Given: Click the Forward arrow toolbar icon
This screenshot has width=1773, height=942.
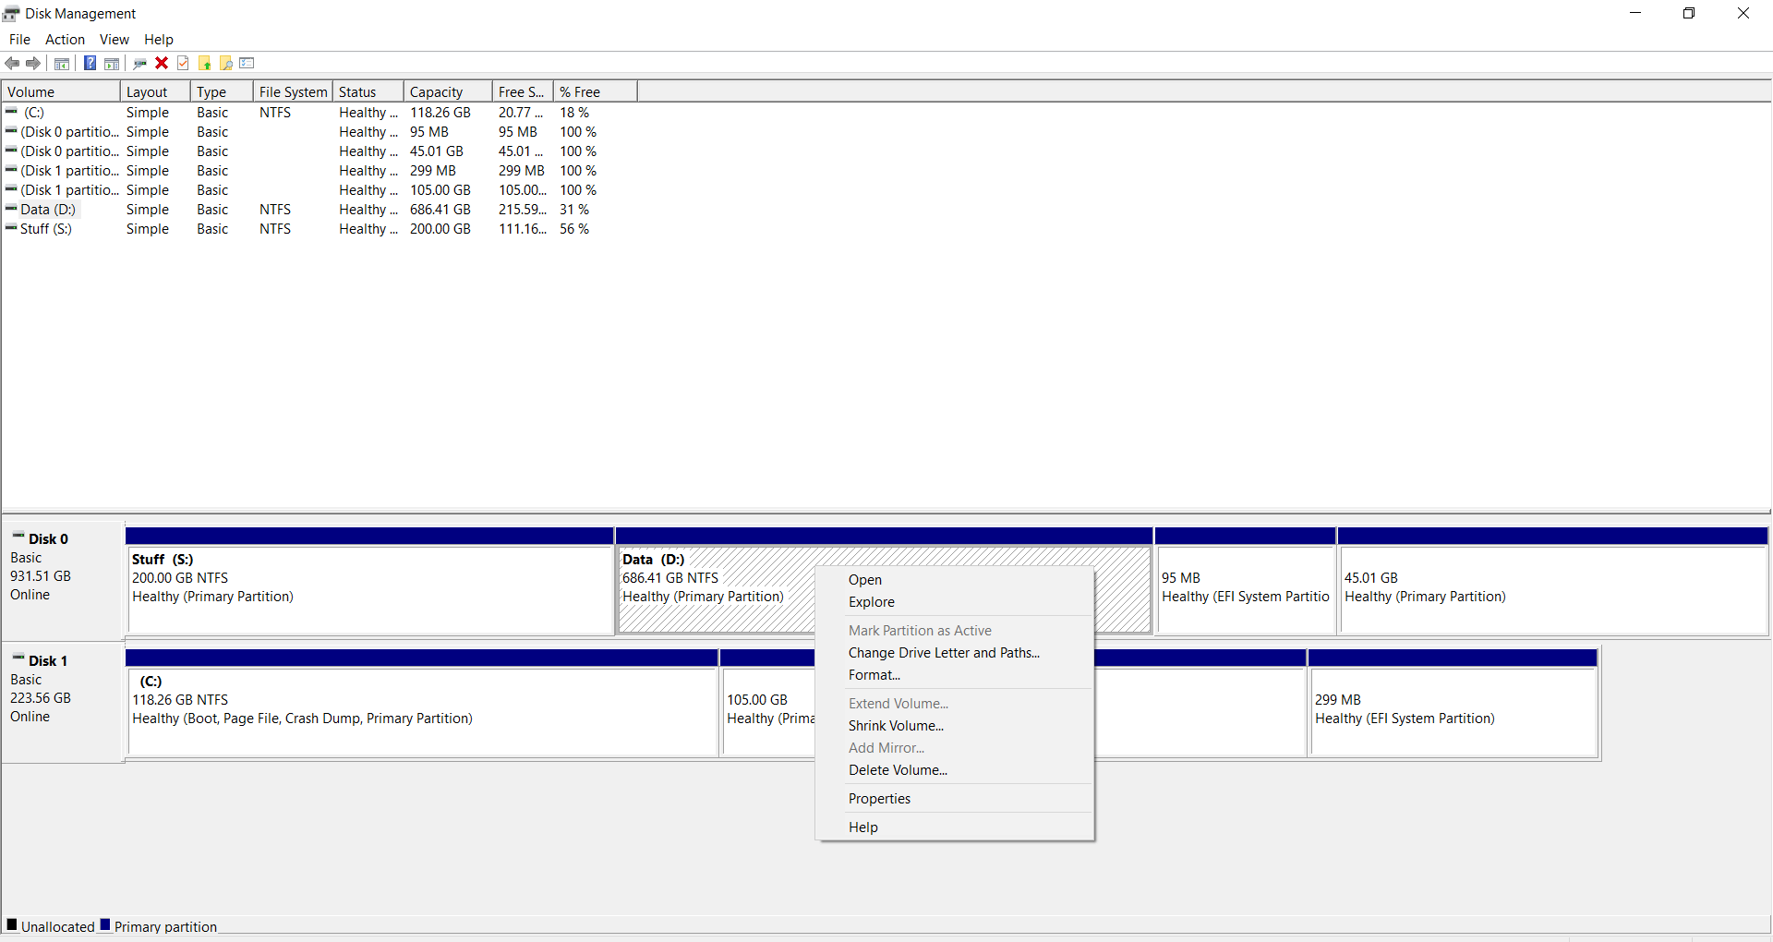Looking at the screenshot, I should [x=33, y=63].
